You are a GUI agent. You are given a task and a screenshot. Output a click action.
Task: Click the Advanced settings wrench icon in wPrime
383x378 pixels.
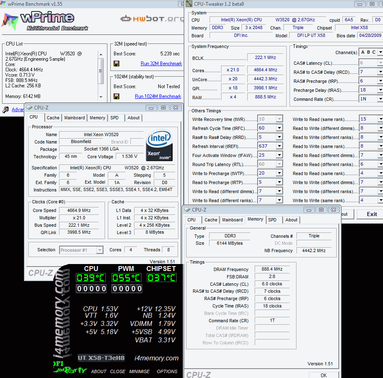pos(5,109)
